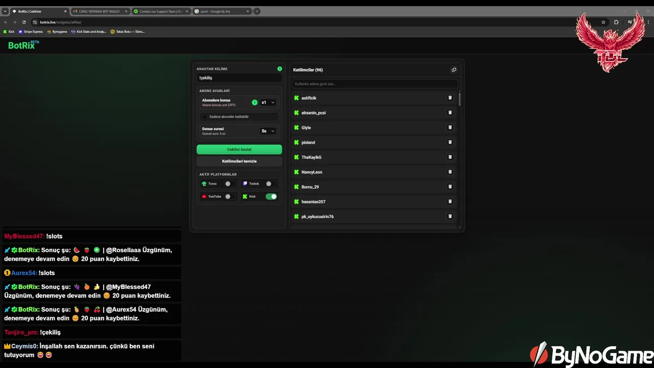654x368 pixels.
Task: Close the Contact our Support Team tab
Action: 187,11
